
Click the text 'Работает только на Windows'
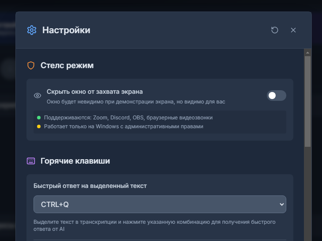coord(124,126)
